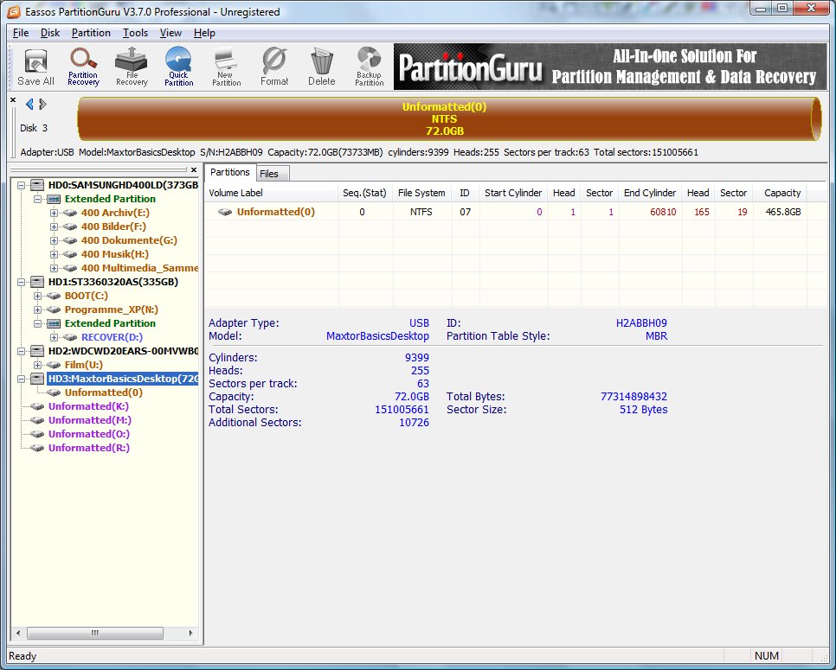Collapse HD0's Extended Partition node

point(38,199)
